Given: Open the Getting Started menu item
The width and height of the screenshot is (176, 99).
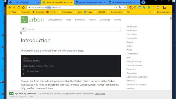Looking at the screenshot, I should point(55,20).
